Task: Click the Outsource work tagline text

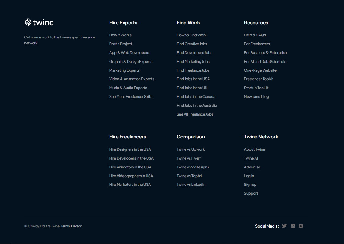Action: [60, 40]
